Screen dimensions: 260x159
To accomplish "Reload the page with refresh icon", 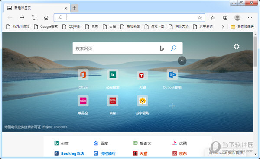I will (34, 18).
